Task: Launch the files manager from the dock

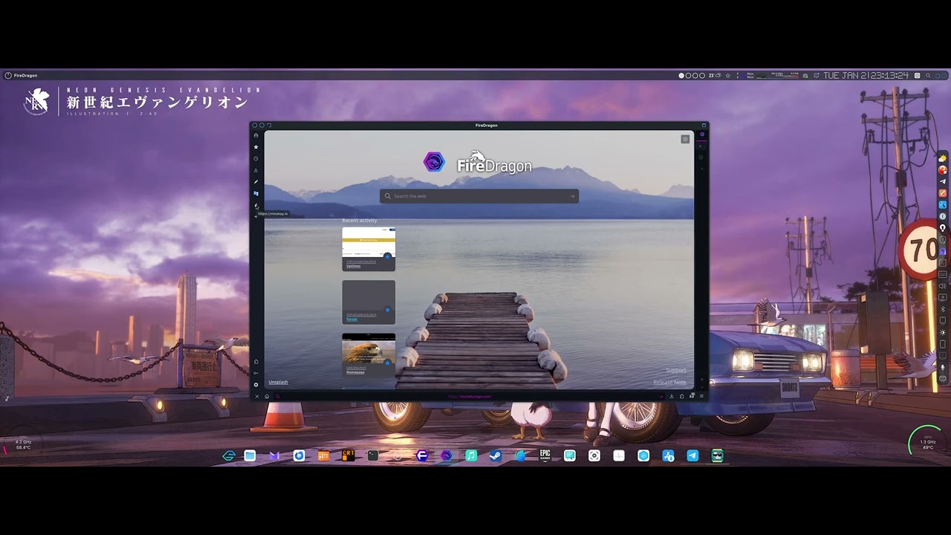Action: [250, 455]
